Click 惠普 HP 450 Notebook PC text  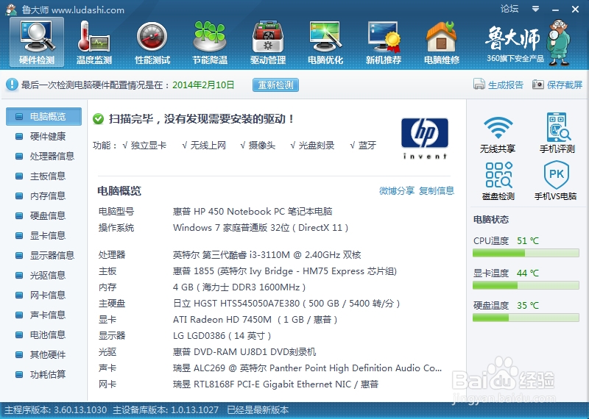pos(253,212)
